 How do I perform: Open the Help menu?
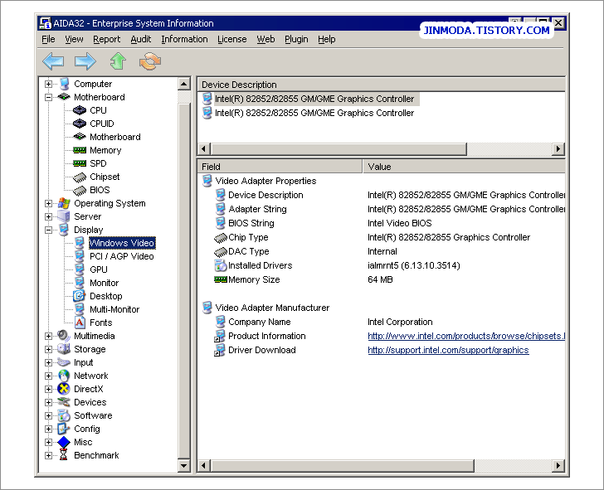pyautogui.click(x=327, y=39)
